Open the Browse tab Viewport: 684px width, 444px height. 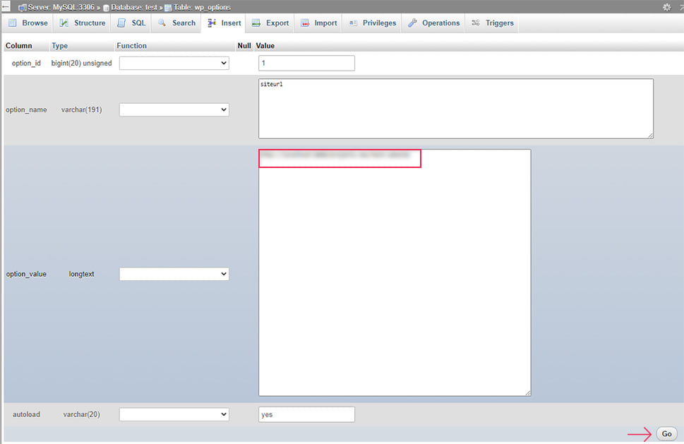pyautogui.click(x=28, y=23)
